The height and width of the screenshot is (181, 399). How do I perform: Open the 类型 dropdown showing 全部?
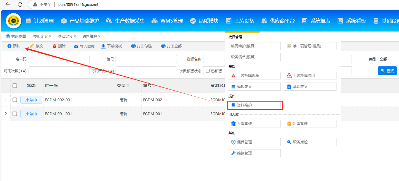click(x=388, y=59)
